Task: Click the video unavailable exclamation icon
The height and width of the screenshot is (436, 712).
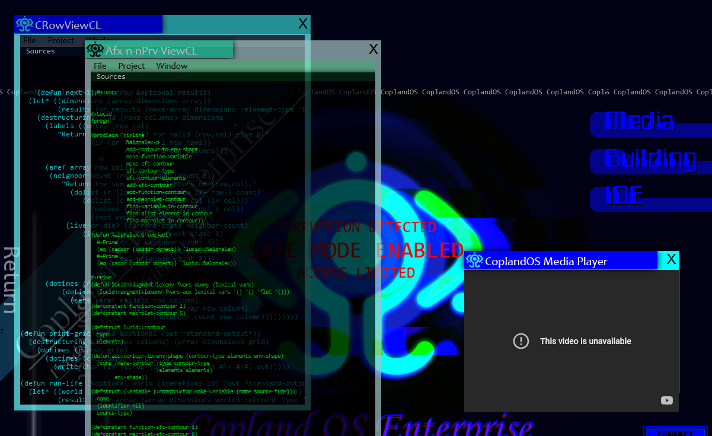Action: coord(521,341)
